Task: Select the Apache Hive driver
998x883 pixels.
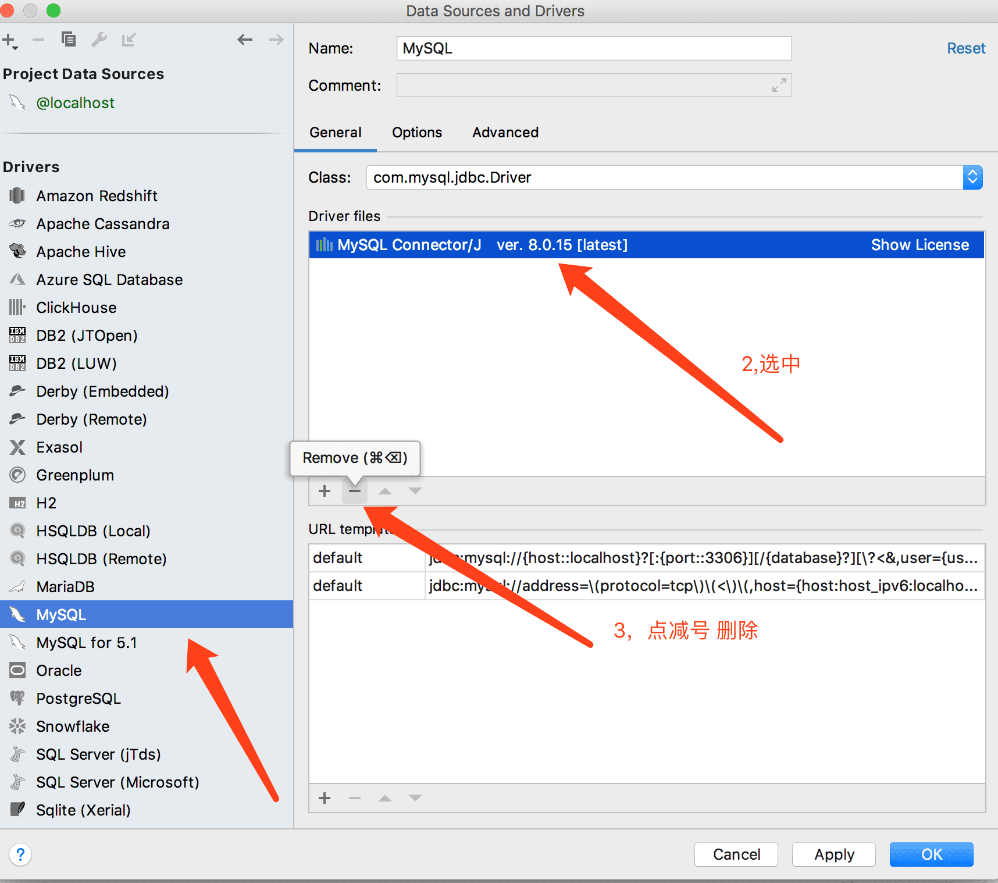Action: tap(147, 252)
